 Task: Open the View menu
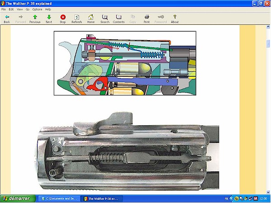(20, 9)
